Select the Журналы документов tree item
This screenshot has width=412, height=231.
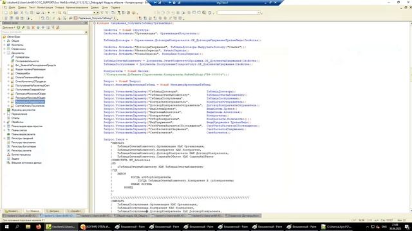tap(23, 110)
